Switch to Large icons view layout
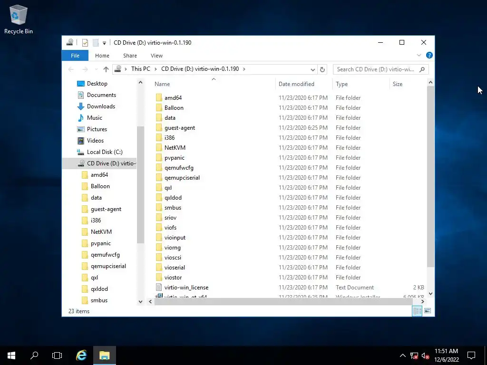 pos(428,311)
